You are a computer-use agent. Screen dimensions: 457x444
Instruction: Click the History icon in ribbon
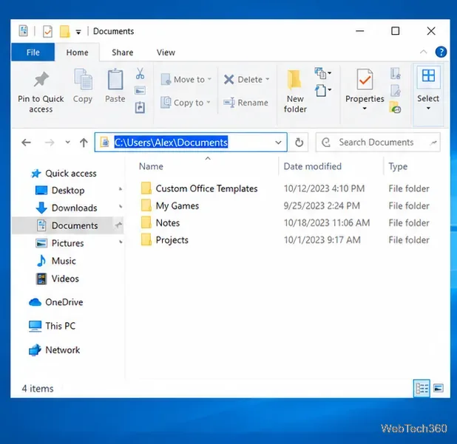pyautogui.click(x=395, y=107)
